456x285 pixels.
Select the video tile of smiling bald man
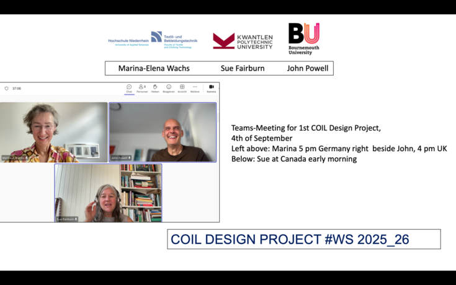[163, 132]
